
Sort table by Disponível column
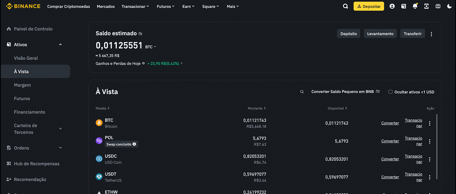click(x=337, y=108)
